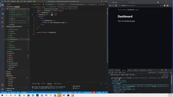Image resolution: width=173 pixels, height=97 pixels.
Task: Collapse the project folder section header
Action: [17, 27]
